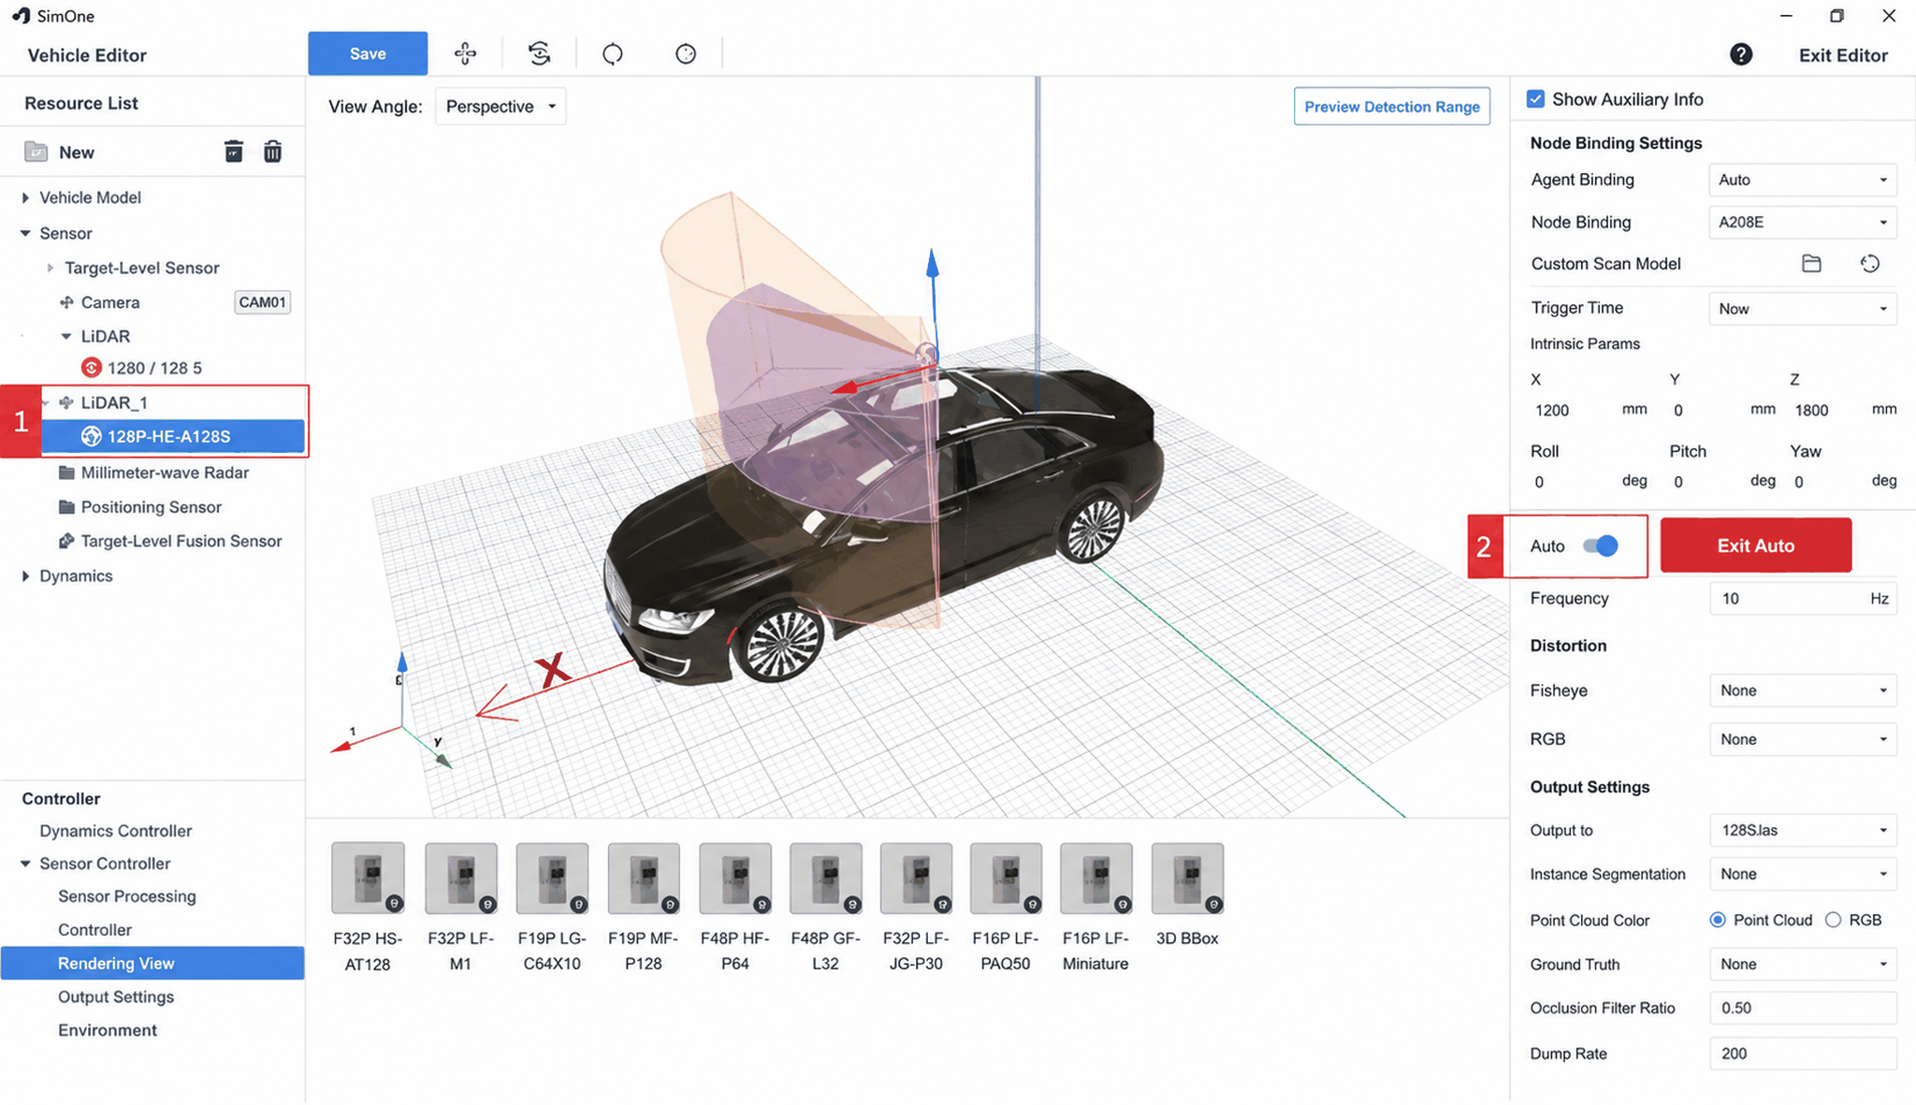Image resolution: width=1916 pixels, height=1105 pixels.
Task: Open help via the question mark icon
Action: click(x=1741, y=54)
